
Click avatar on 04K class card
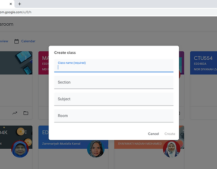(x=20, y=149)
